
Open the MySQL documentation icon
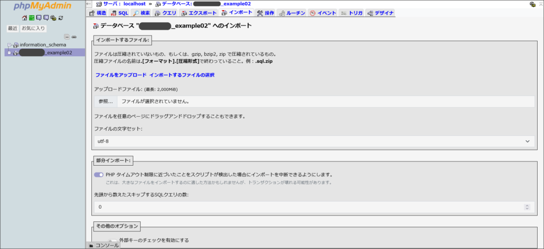46,18
